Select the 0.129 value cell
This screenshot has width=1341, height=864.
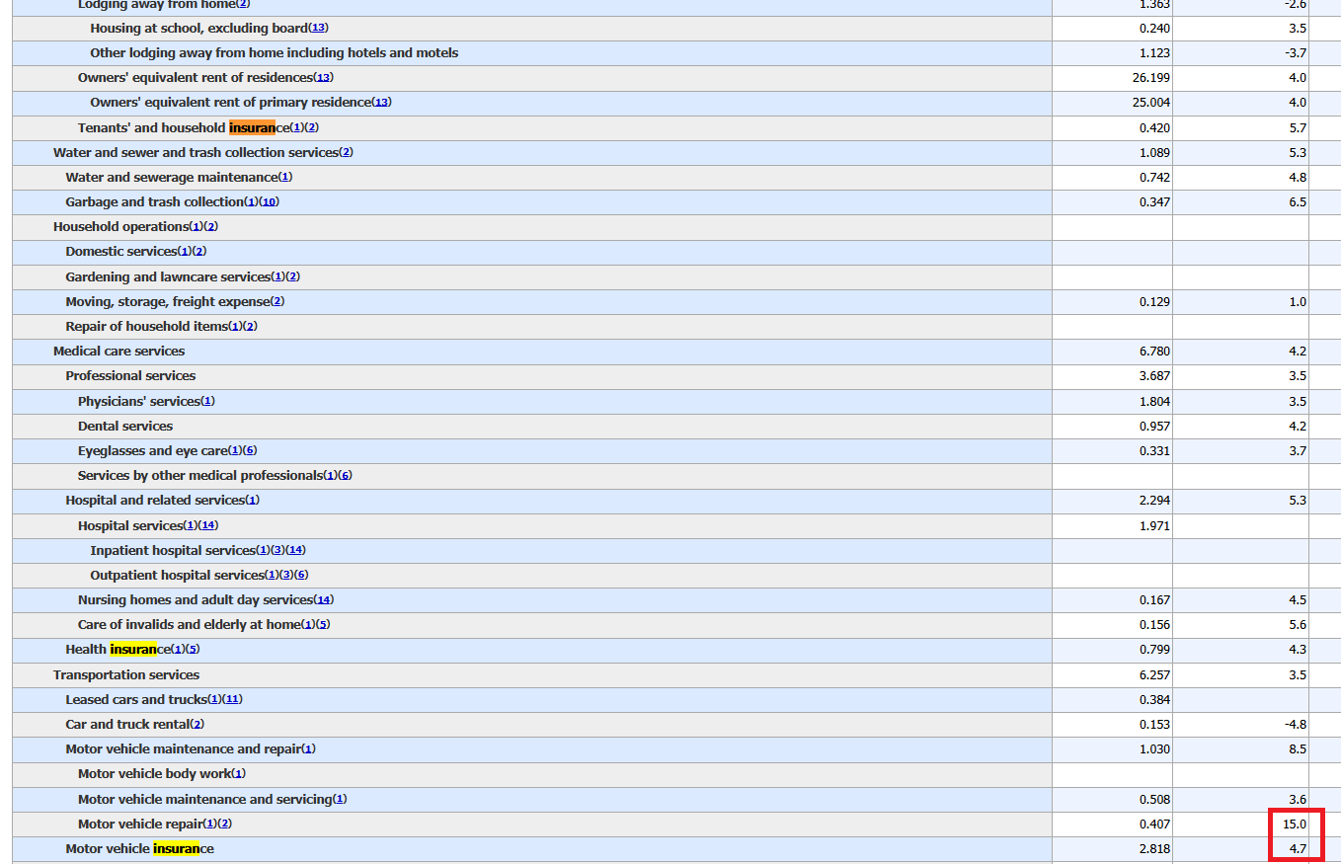coord(1112,301)
